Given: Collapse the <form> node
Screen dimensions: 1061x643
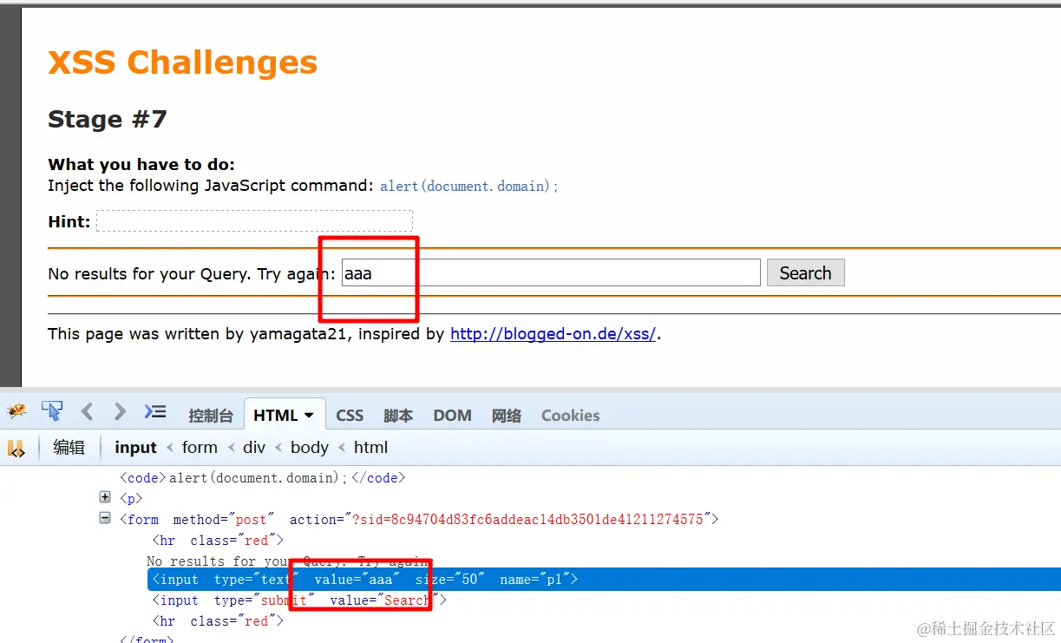Looking at the screenshot, I should [105, 518].
